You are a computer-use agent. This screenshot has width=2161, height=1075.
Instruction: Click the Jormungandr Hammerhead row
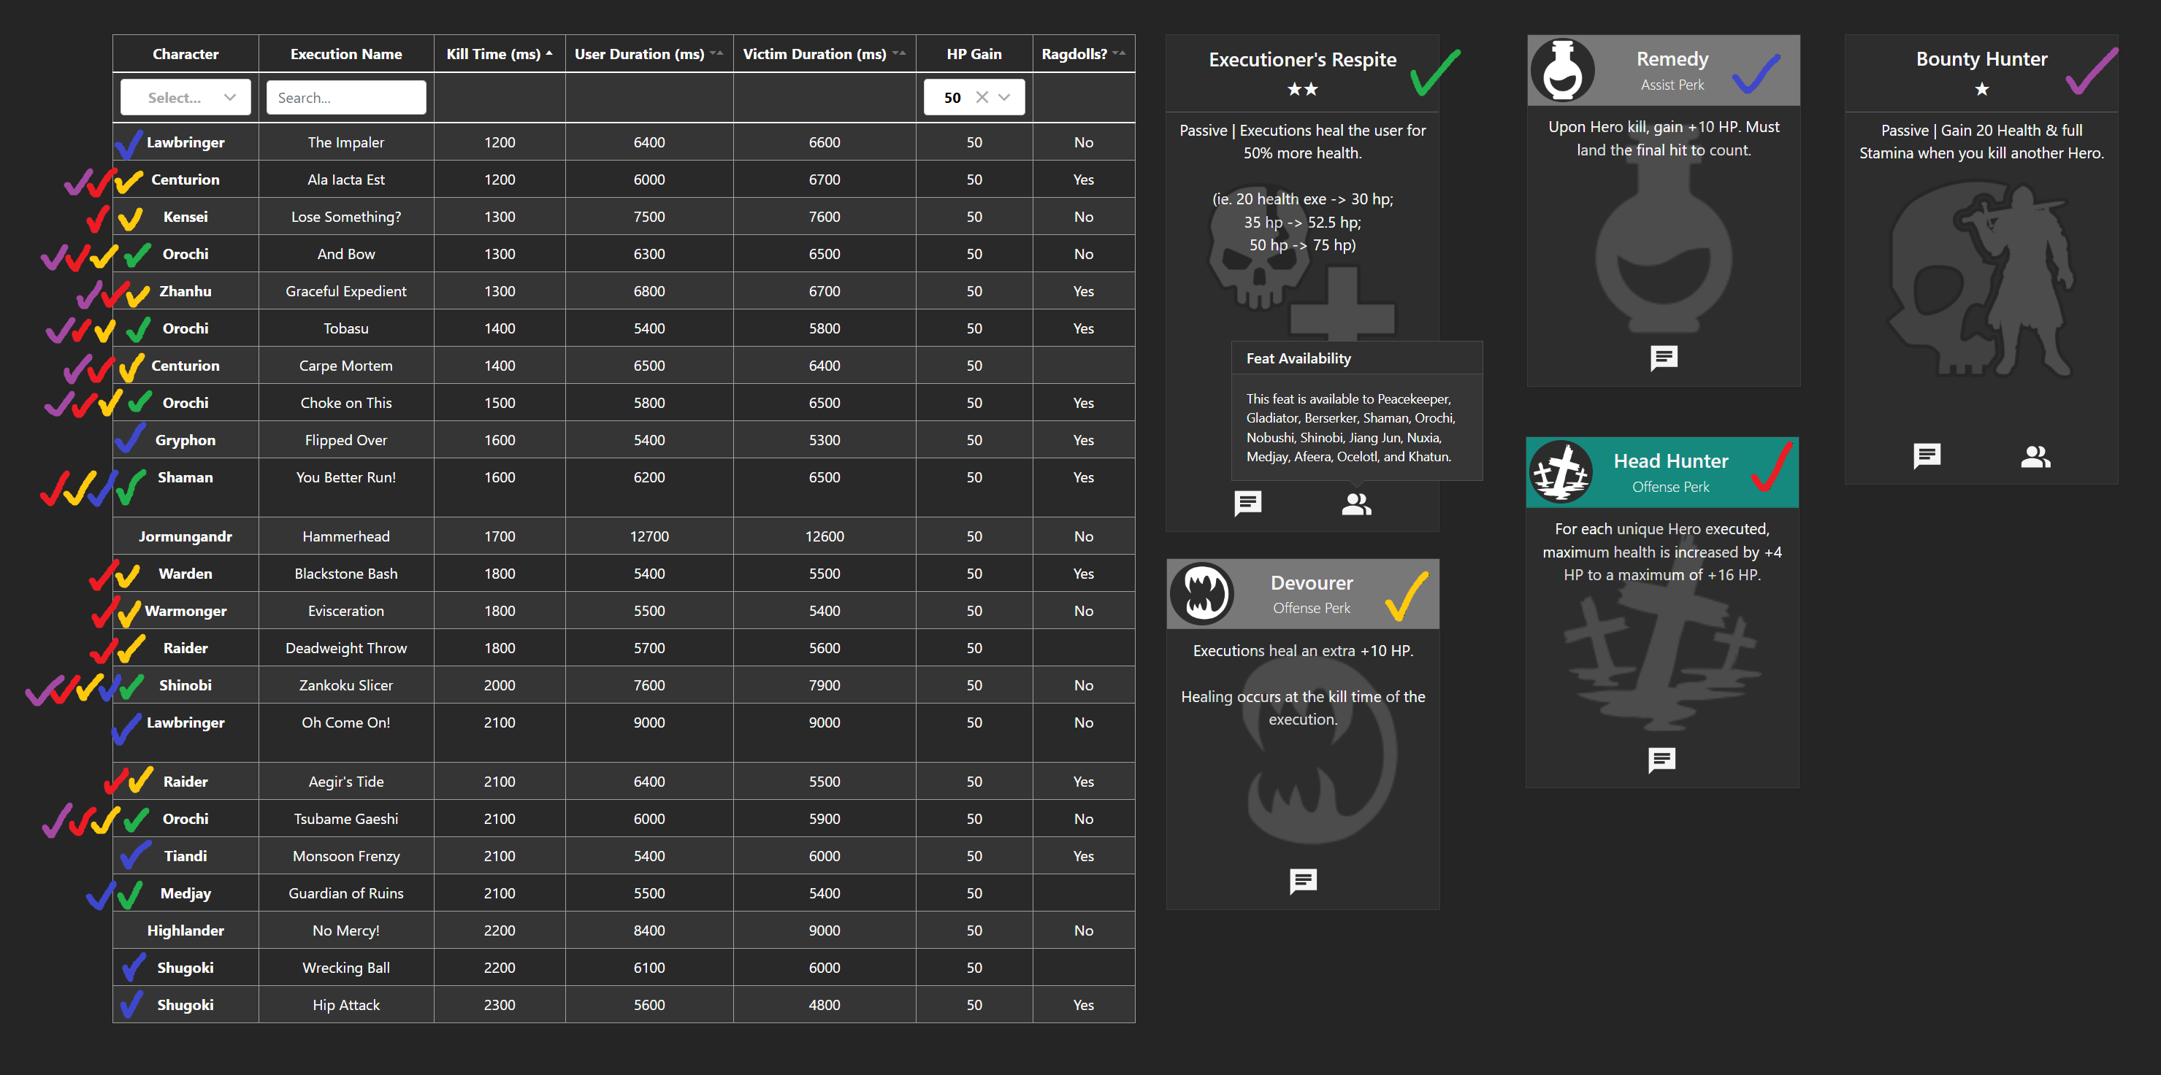pos(345,536)
